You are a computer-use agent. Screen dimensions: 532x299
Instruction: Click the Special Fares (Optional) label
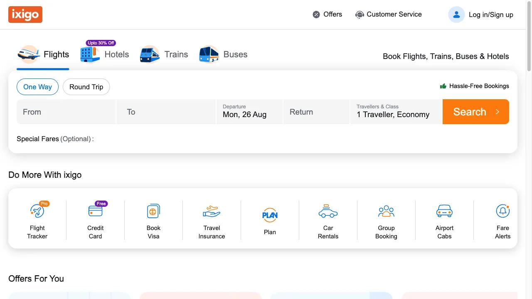coord(55,139)
